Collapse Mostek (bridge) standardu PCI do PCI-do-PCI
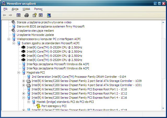 coord(28,102)
